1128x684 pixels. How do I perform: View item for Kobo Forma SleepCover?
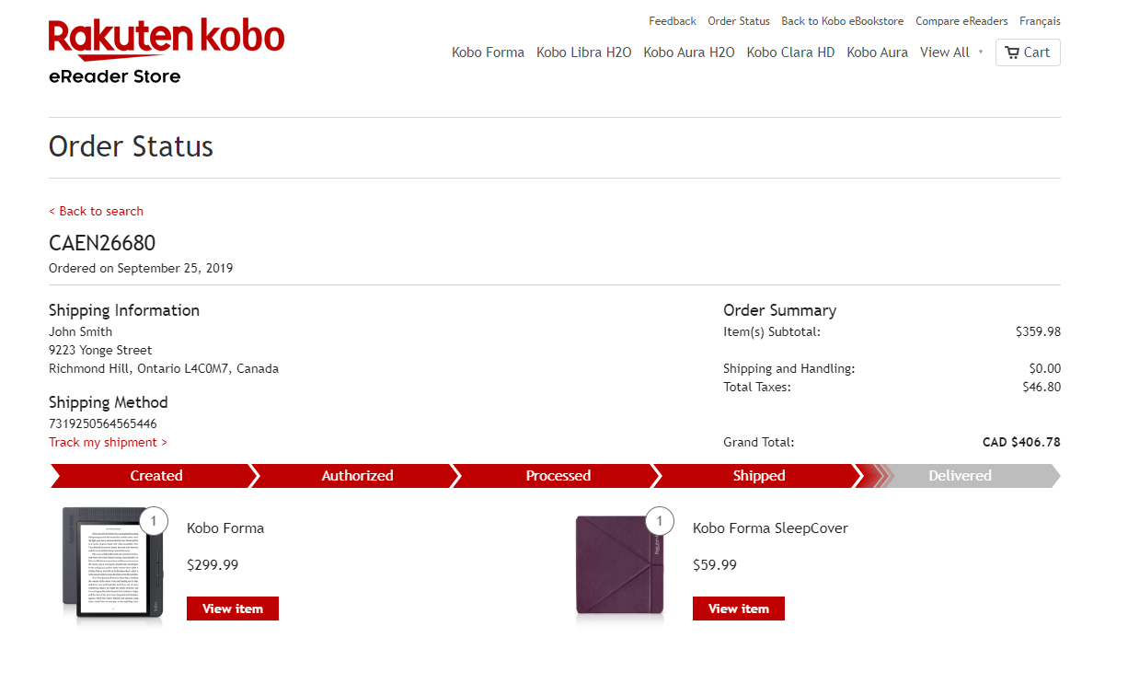738,609
